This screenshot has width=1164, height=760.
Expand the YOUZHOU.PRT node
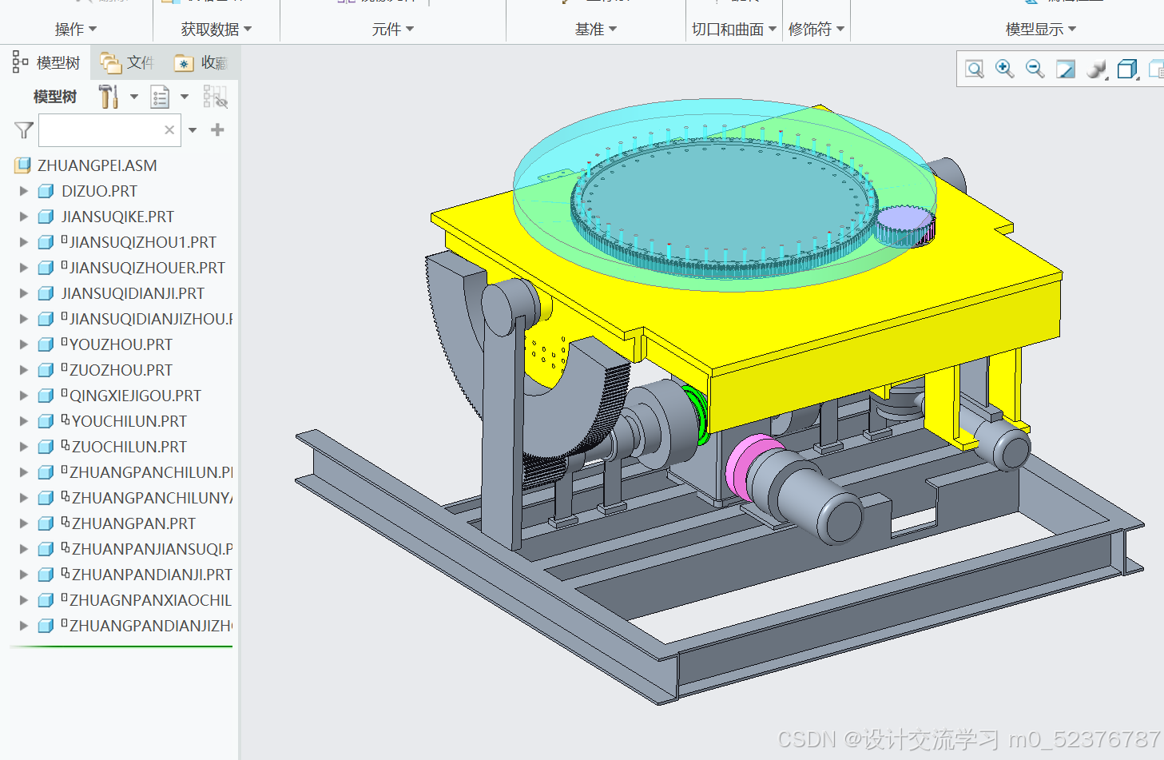coord(23,344)
